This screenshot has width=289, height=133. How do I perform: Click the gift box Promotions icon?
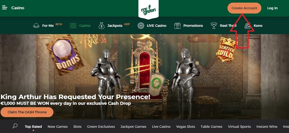(x=177, y=26)
